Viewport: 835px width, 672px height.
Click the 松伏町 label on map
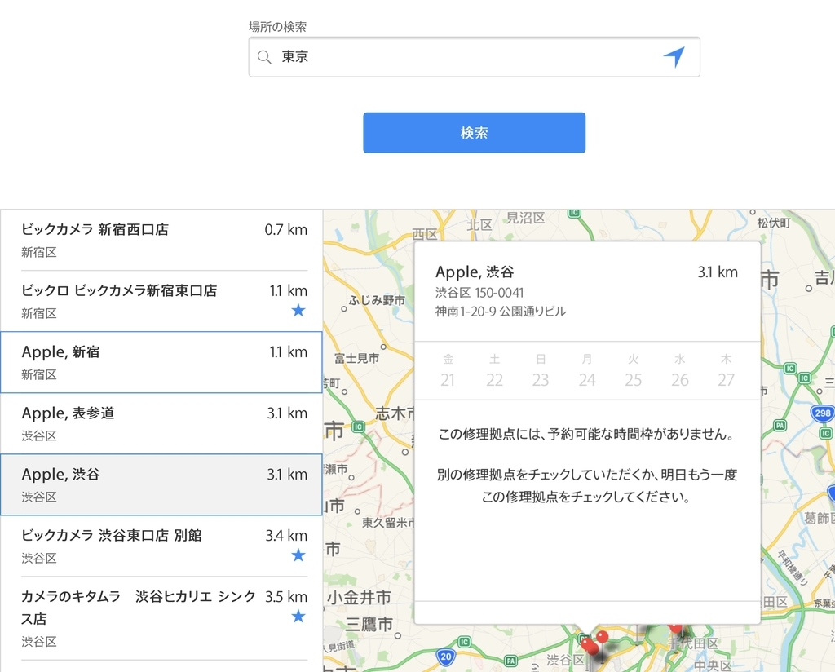[773, 223]
